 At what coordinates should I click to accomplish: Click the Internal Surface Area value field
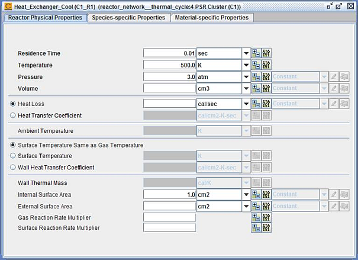(169, 195)
